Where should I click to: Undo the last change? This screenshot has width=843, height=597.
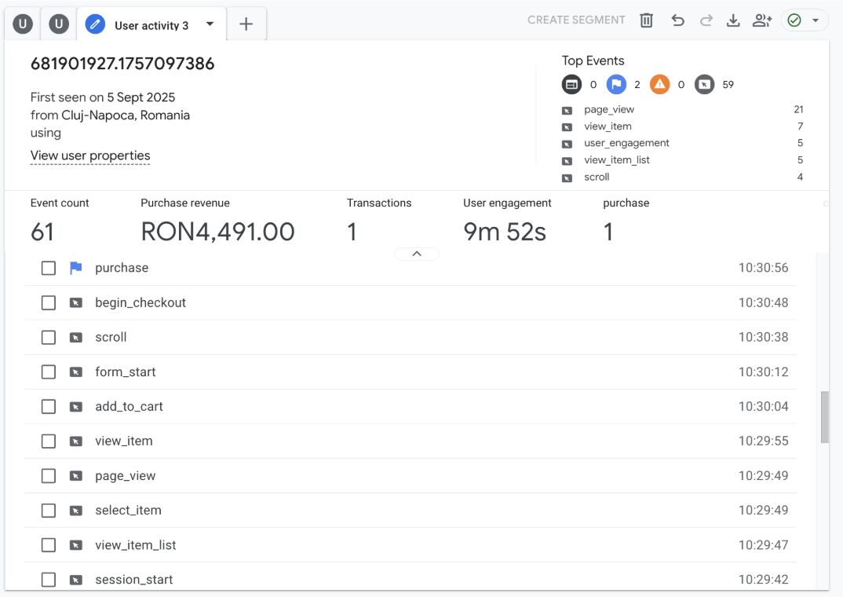coord(677,20)
